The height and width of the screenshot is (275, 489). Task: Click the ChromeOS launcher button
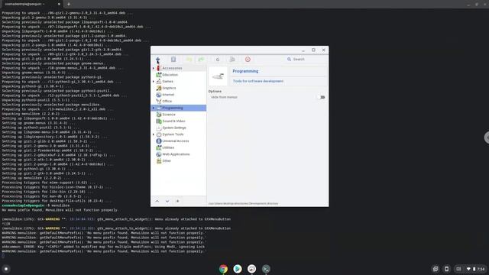point(6,269)
